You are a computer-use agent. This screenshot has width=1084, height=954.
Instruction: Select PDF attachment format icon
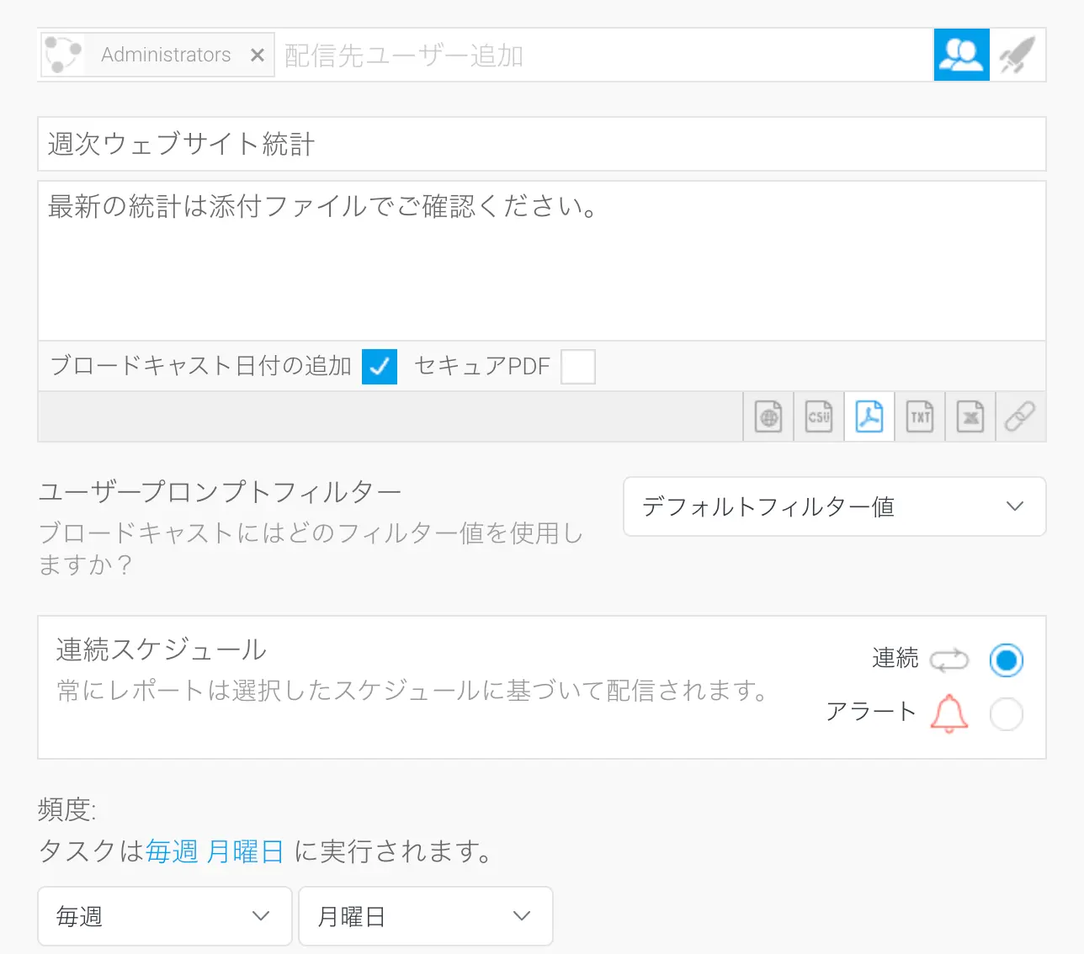869,416
